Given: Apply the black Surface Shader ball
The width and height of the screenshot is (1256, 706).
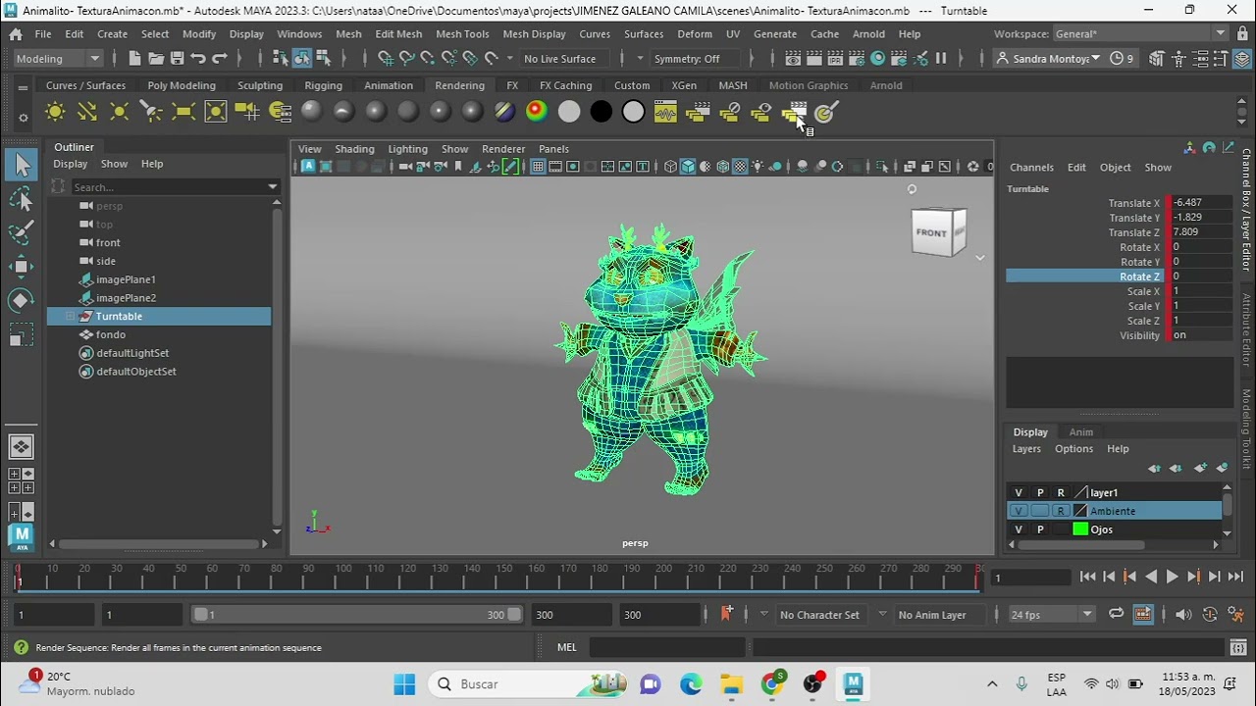Looking at the screenshot, I should (601, 112).
